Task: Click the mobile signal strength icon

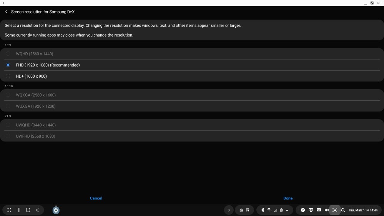Action: tap(276, 210)
